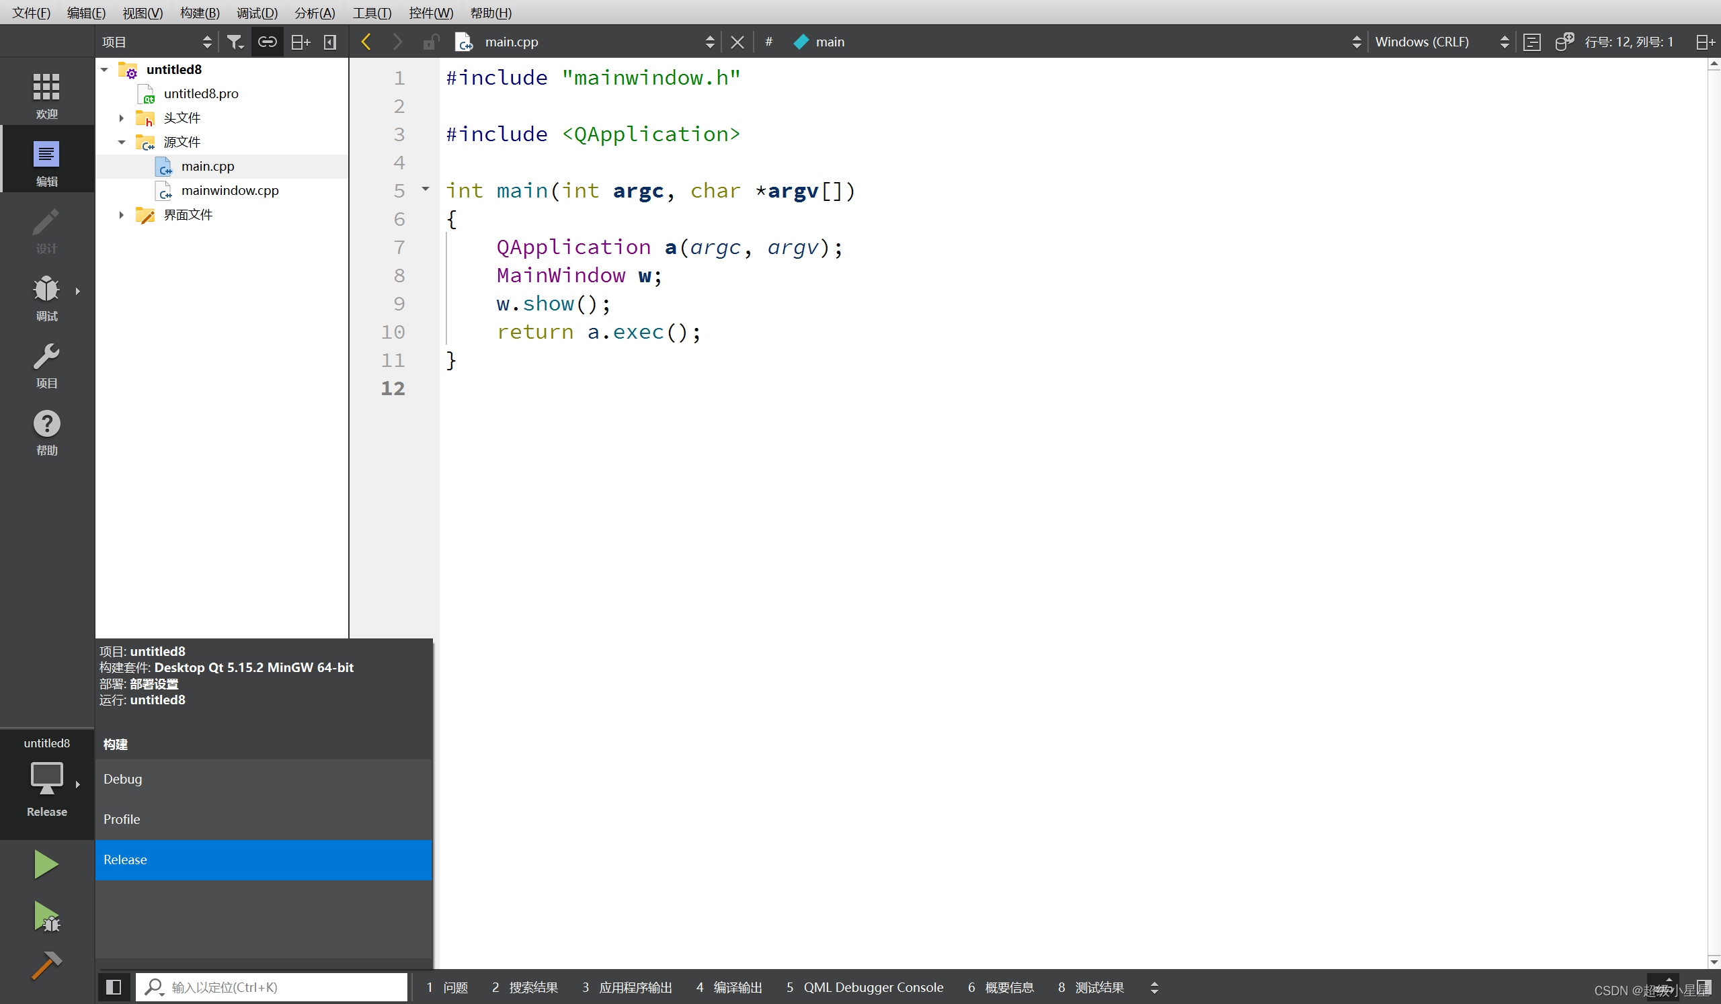Image resolution: width=1721 pixels, height=1004 pixels.
Task: Switch to Debug mode
Action: pyautogui.click(x=46, y=297)
